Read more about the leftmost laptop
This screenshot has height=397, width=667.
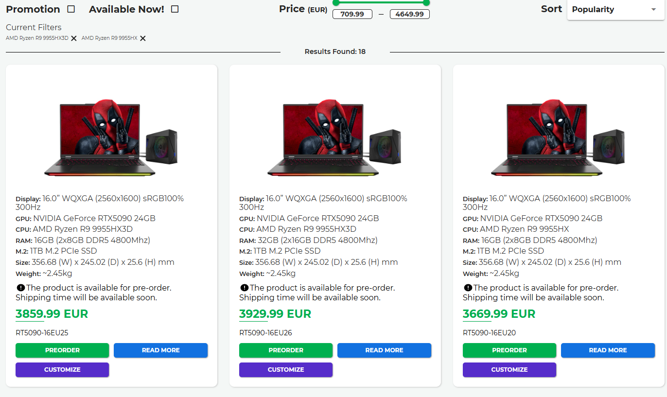point(160,350)
